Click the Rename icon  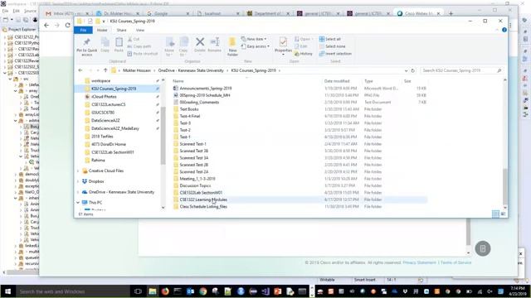[215, 42]
